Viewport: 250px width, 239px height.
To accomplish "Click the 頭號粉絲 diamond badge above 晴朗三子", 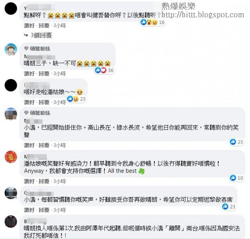I will tap(37, 49).
